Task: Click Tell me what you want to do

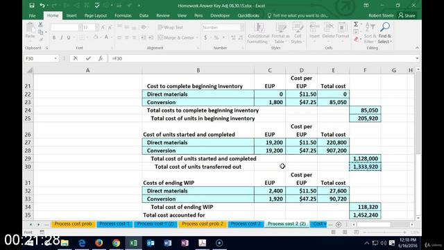Action: [x=298, y=15]
